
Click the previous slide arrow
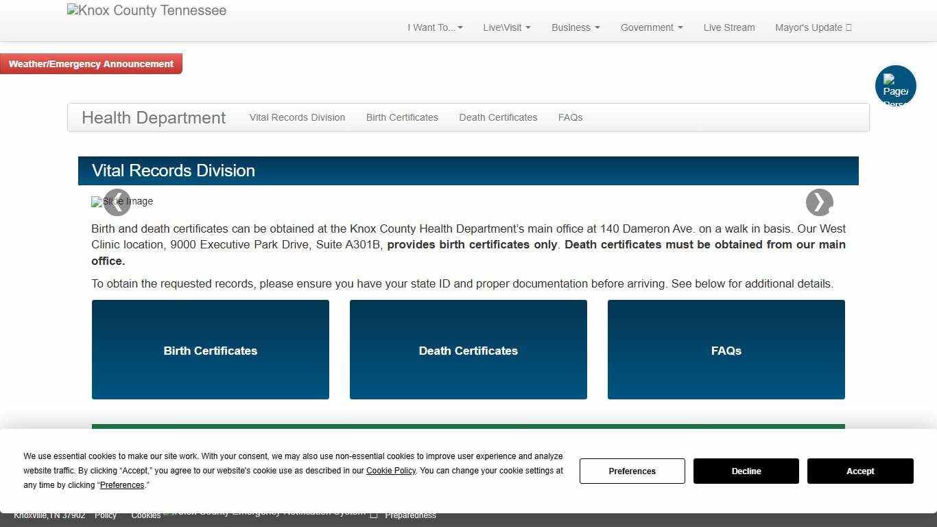click(x=117, y=202)
